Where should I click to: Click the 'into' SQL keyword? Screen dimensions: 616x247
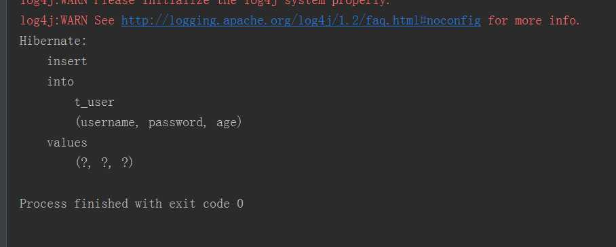(x=60, y=81)
